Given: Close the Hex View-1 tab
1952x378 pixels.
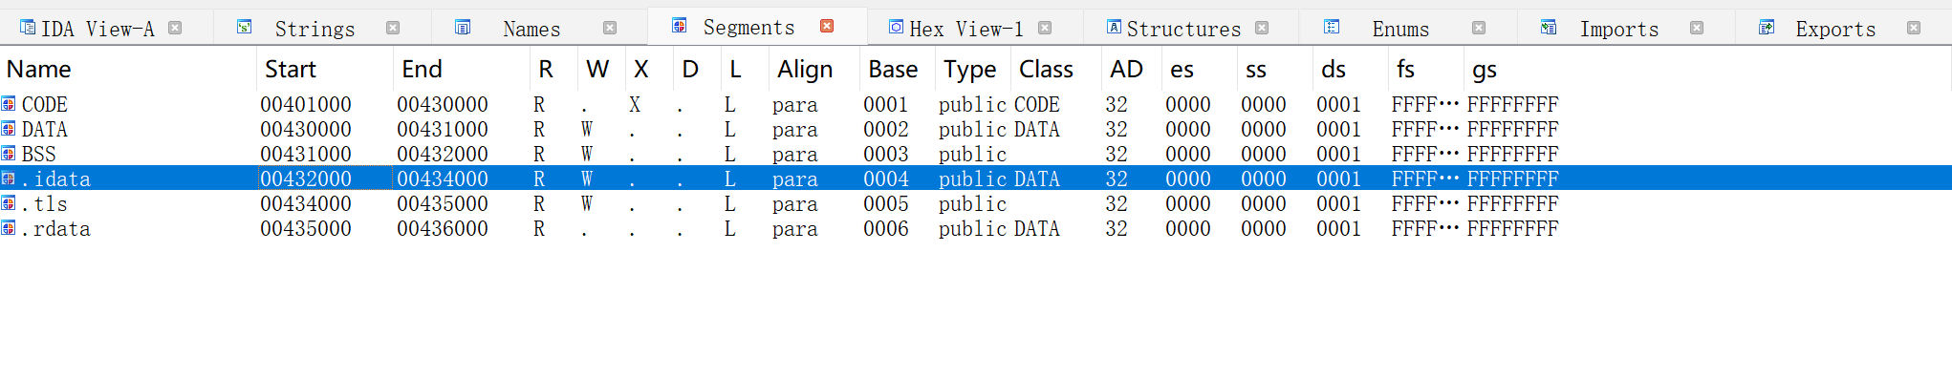Looking at the screenshot, I should pos(1045,28).
